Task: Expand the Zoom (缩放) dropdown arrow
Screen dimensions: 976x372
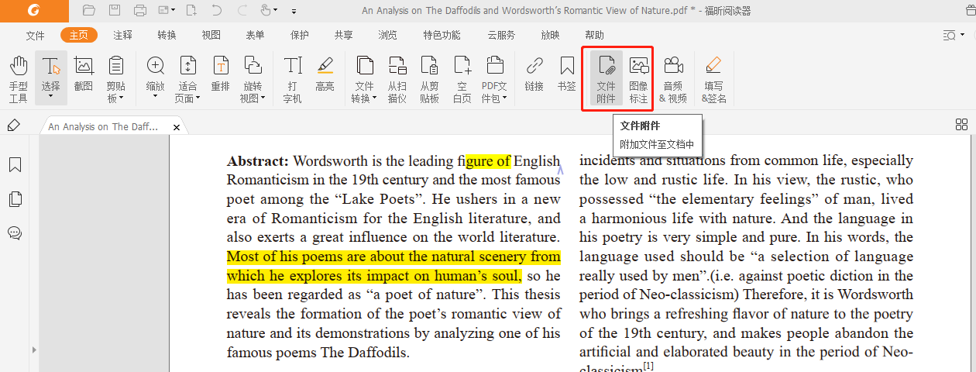Action: tap(155, 96)
